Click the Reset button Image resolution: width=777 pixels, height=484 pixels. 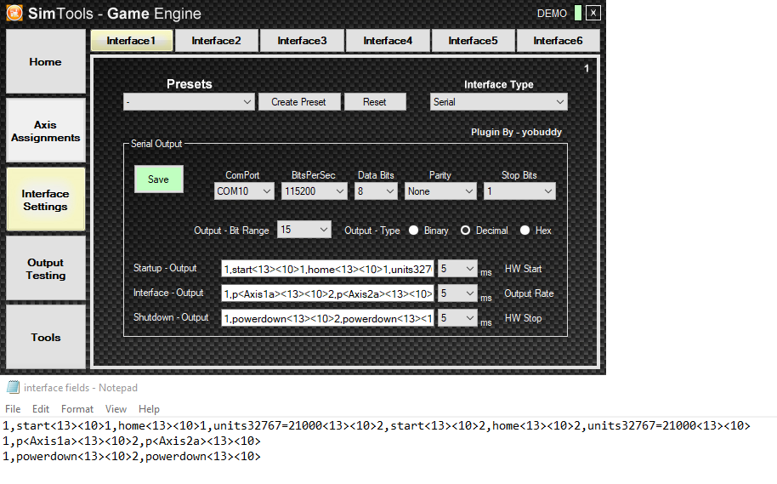click(375, 102)
